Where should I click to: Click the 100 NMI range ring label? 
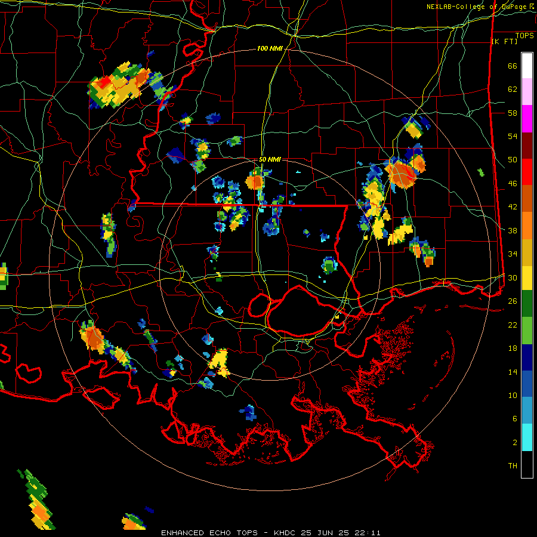[x=270, y=49]
